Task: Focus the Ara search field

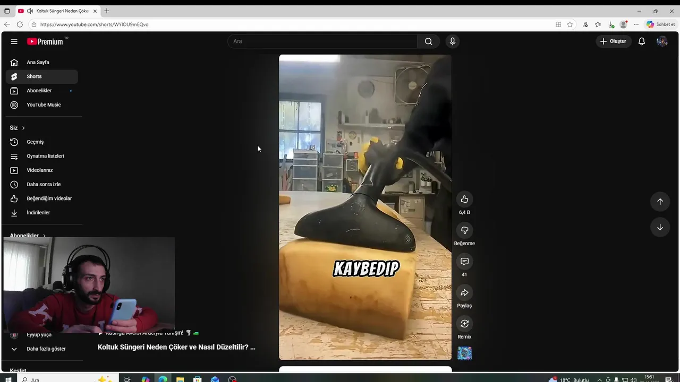Action: 323,41
